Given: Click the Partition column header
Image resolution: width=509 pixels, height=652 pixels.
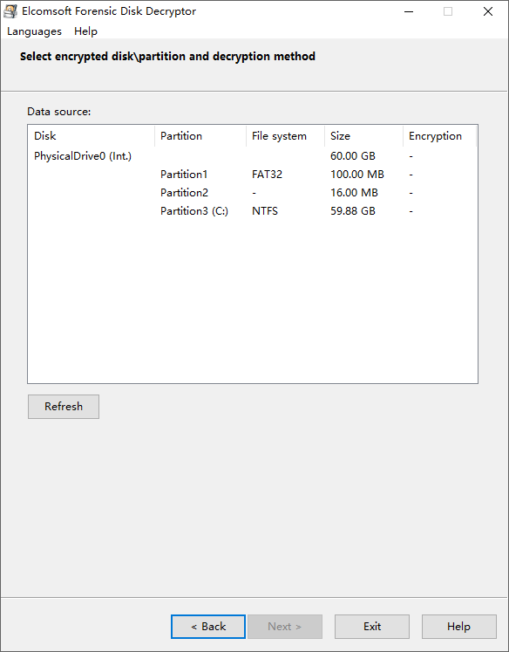Looking at the screenshot, I should [200, 136].
